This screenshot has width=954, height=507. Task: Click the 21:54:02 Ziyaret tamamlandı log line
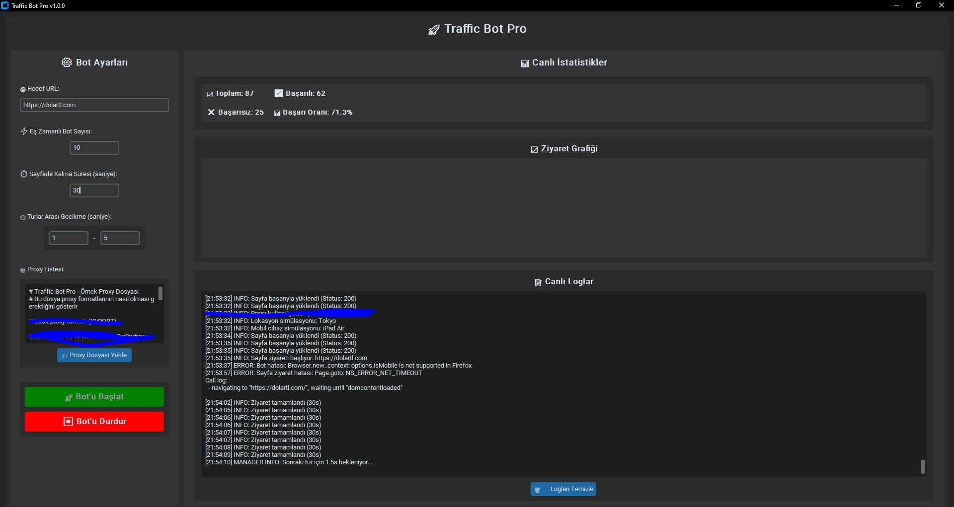(x=263, y=403)
